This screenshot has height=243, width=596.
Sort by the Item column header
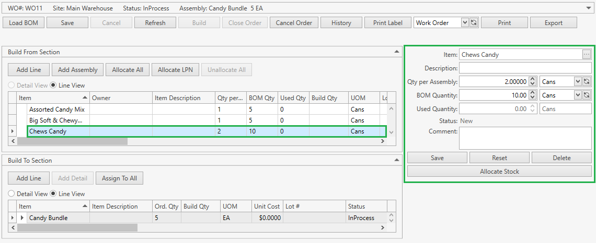click(50, 98)
